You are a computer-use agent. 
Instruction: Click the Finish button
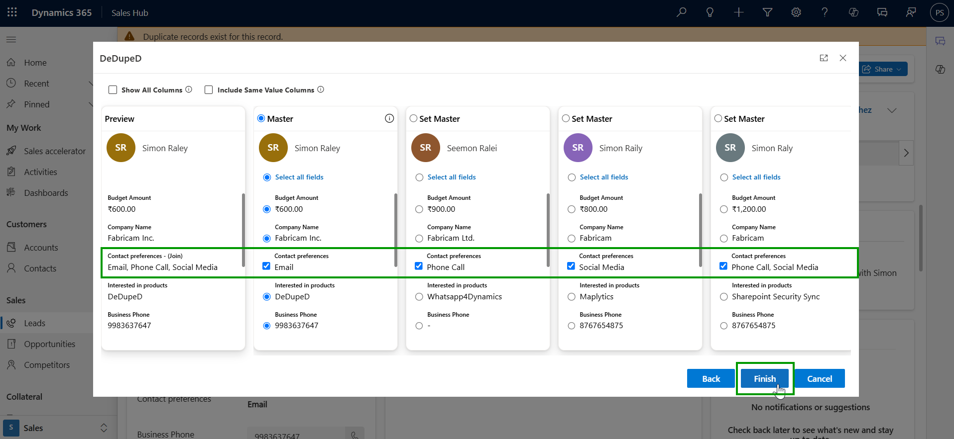(764, 379)
